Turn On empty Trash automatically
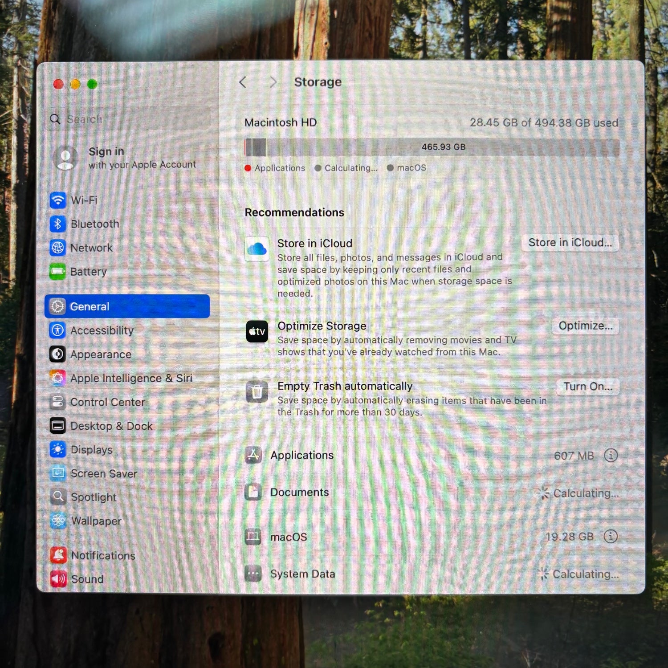This screenshot has width=668, height=668. pos(588,387)
